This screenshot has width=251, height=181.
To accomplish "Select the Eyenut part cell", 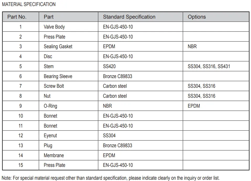I will click(x=50, y=136).
